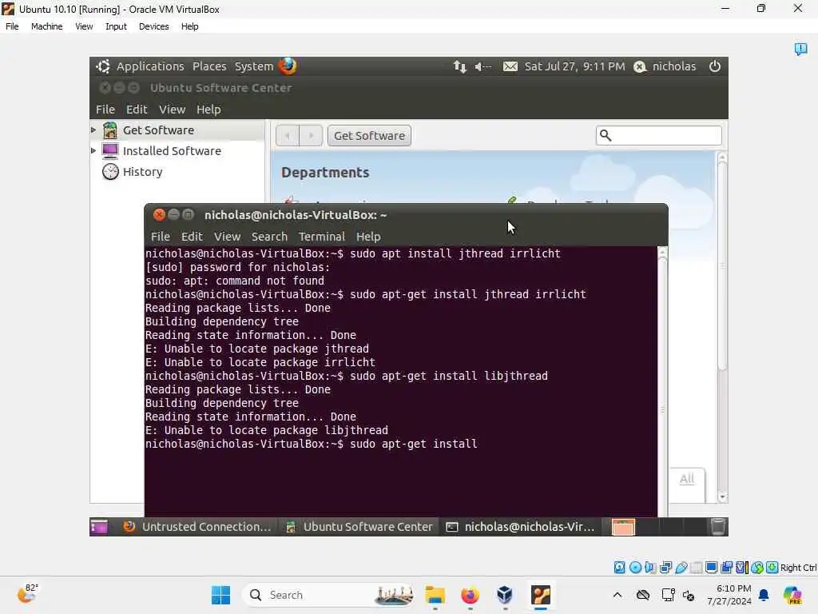Click VirtualBox mouse integration status icon

[757, 567]
